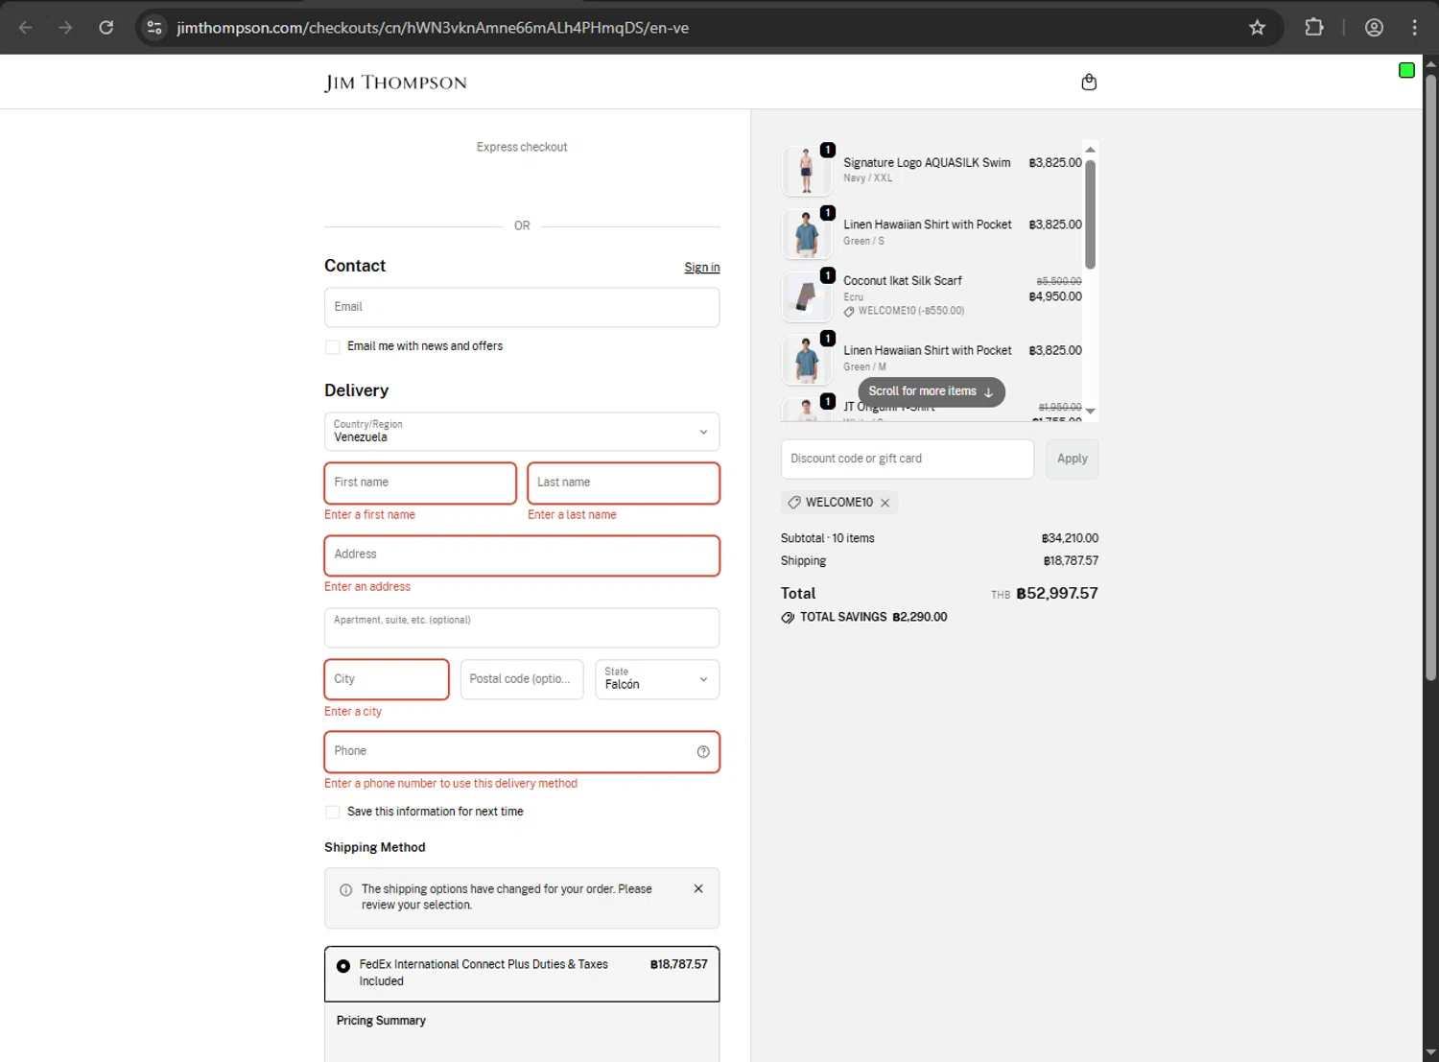Click the Sign in link
The image size is (1439, 1062).
(702, 268)
